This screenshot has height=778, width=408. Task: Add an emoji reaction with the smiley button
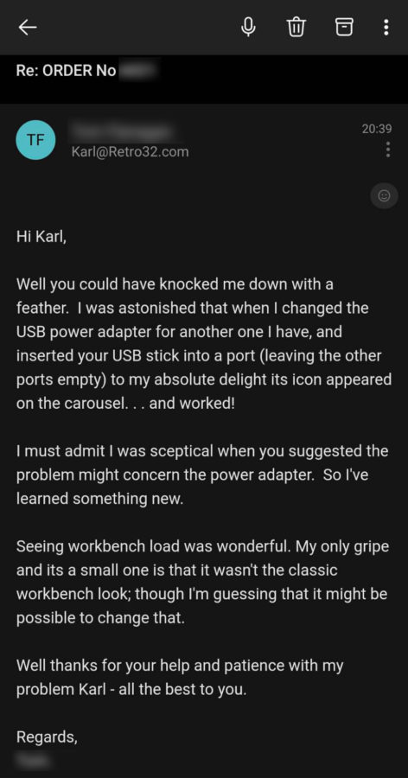pyautogui.click(x=384, y=196)
